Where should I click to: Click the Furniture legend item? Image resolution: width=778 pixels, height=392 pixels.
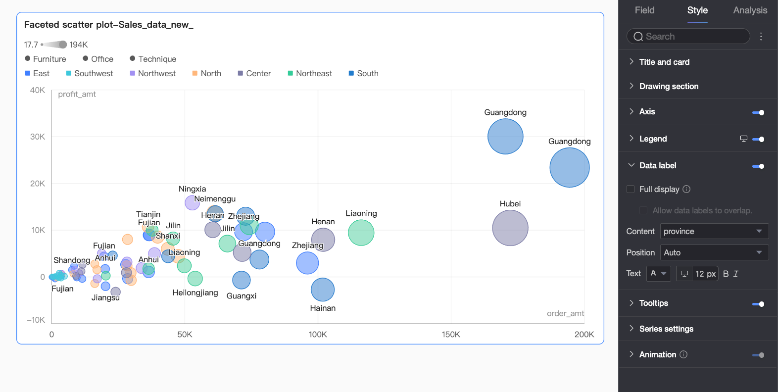(45, 59)
